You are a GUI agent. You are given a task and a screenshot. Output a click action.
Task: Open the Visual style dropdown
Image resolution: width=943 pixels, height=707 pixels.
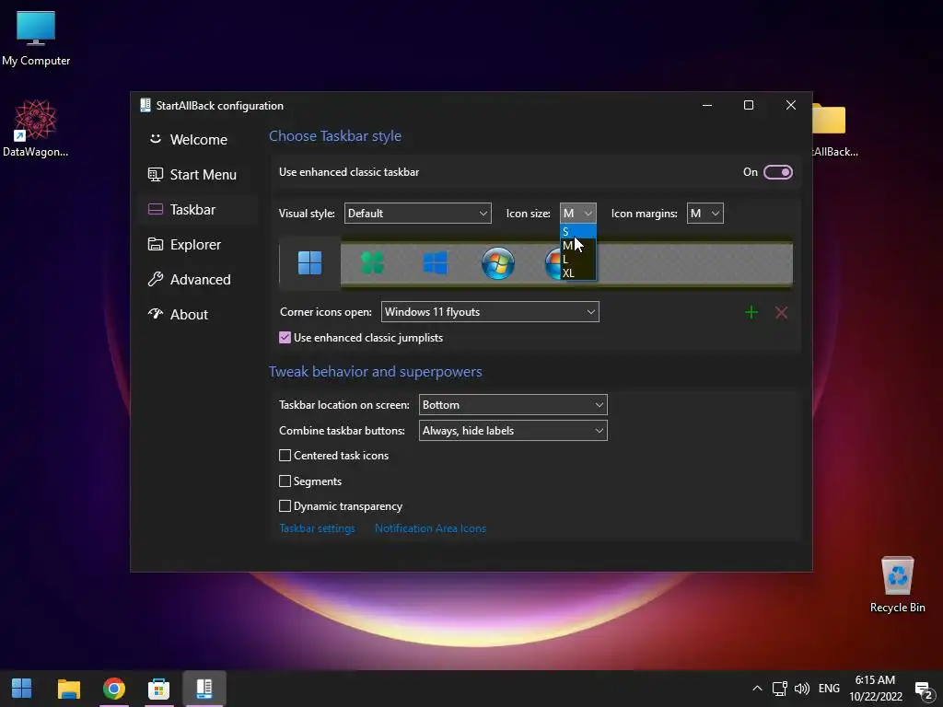[417, 214]
